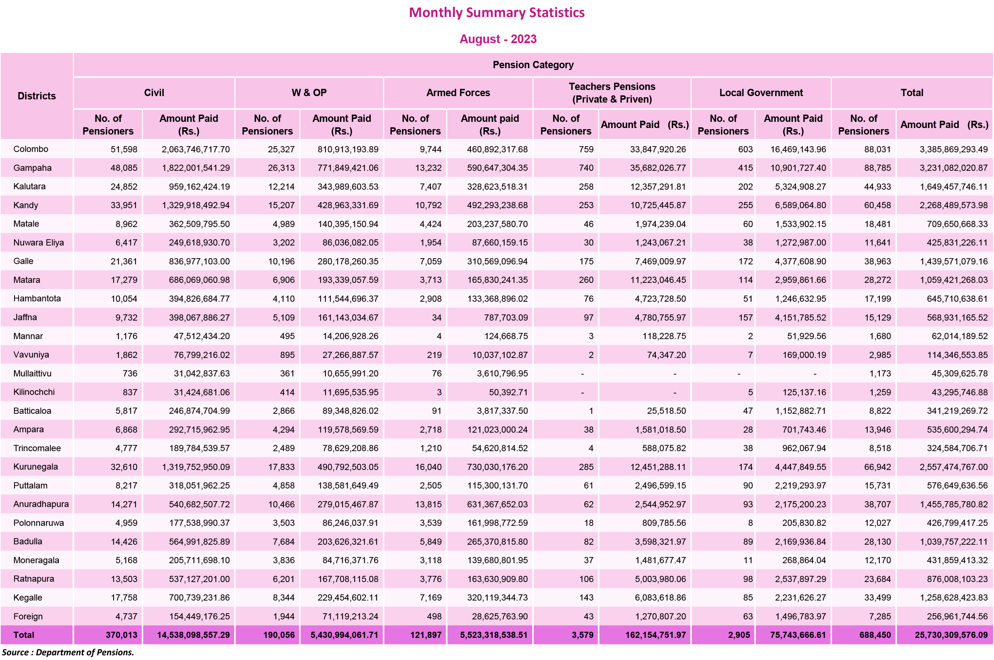Select the 'Jaffna' district name

(x=25, y=317)
